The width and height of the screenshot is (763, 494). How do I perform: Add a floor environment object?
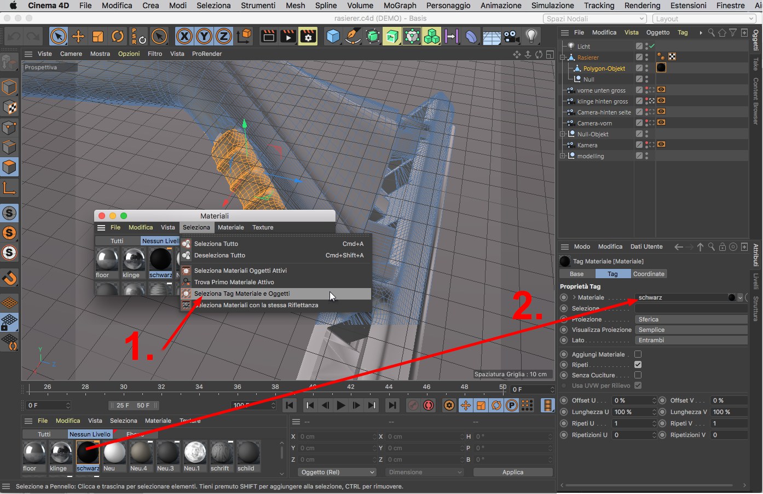tap(491, 37)
